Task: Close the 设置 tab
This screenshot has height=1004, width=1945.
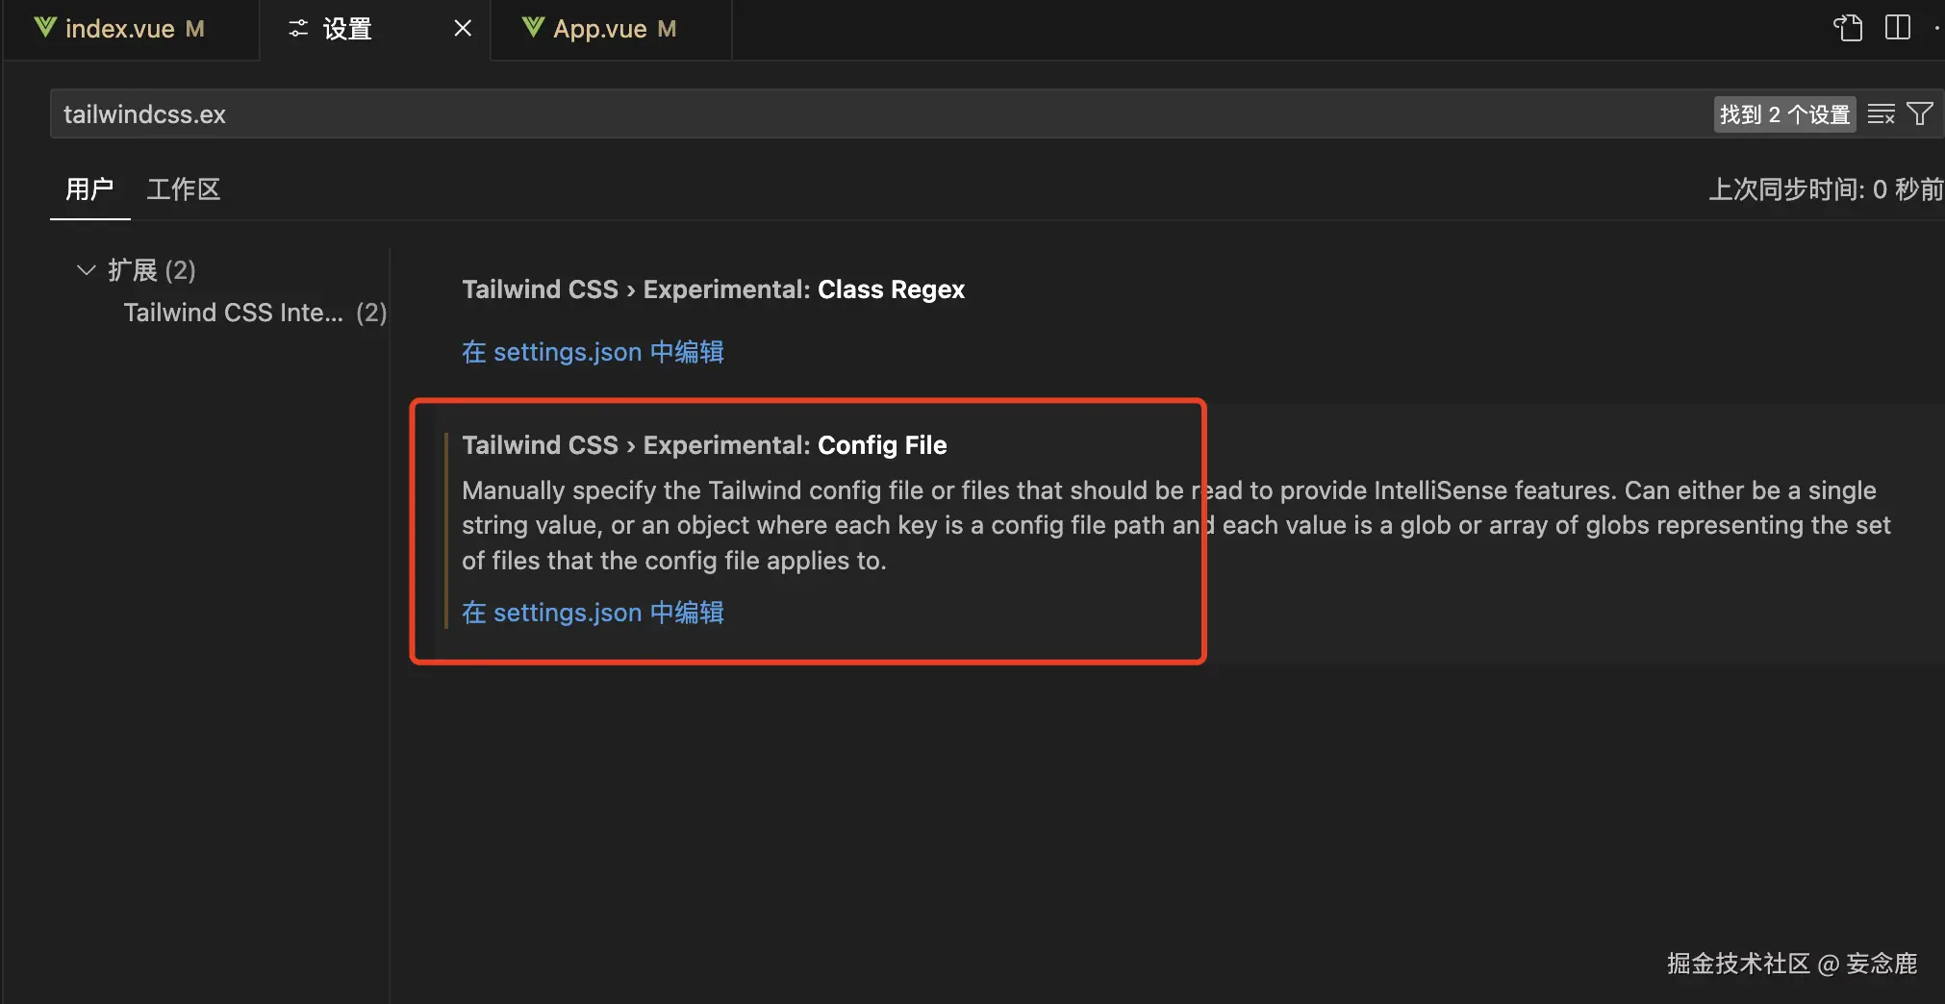Action: pos(463,29)
